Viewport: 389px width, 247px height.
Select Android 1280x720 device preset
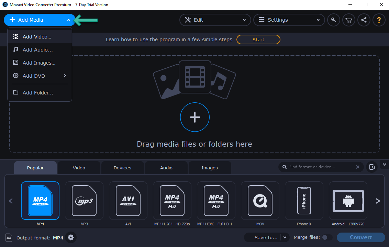348,201
